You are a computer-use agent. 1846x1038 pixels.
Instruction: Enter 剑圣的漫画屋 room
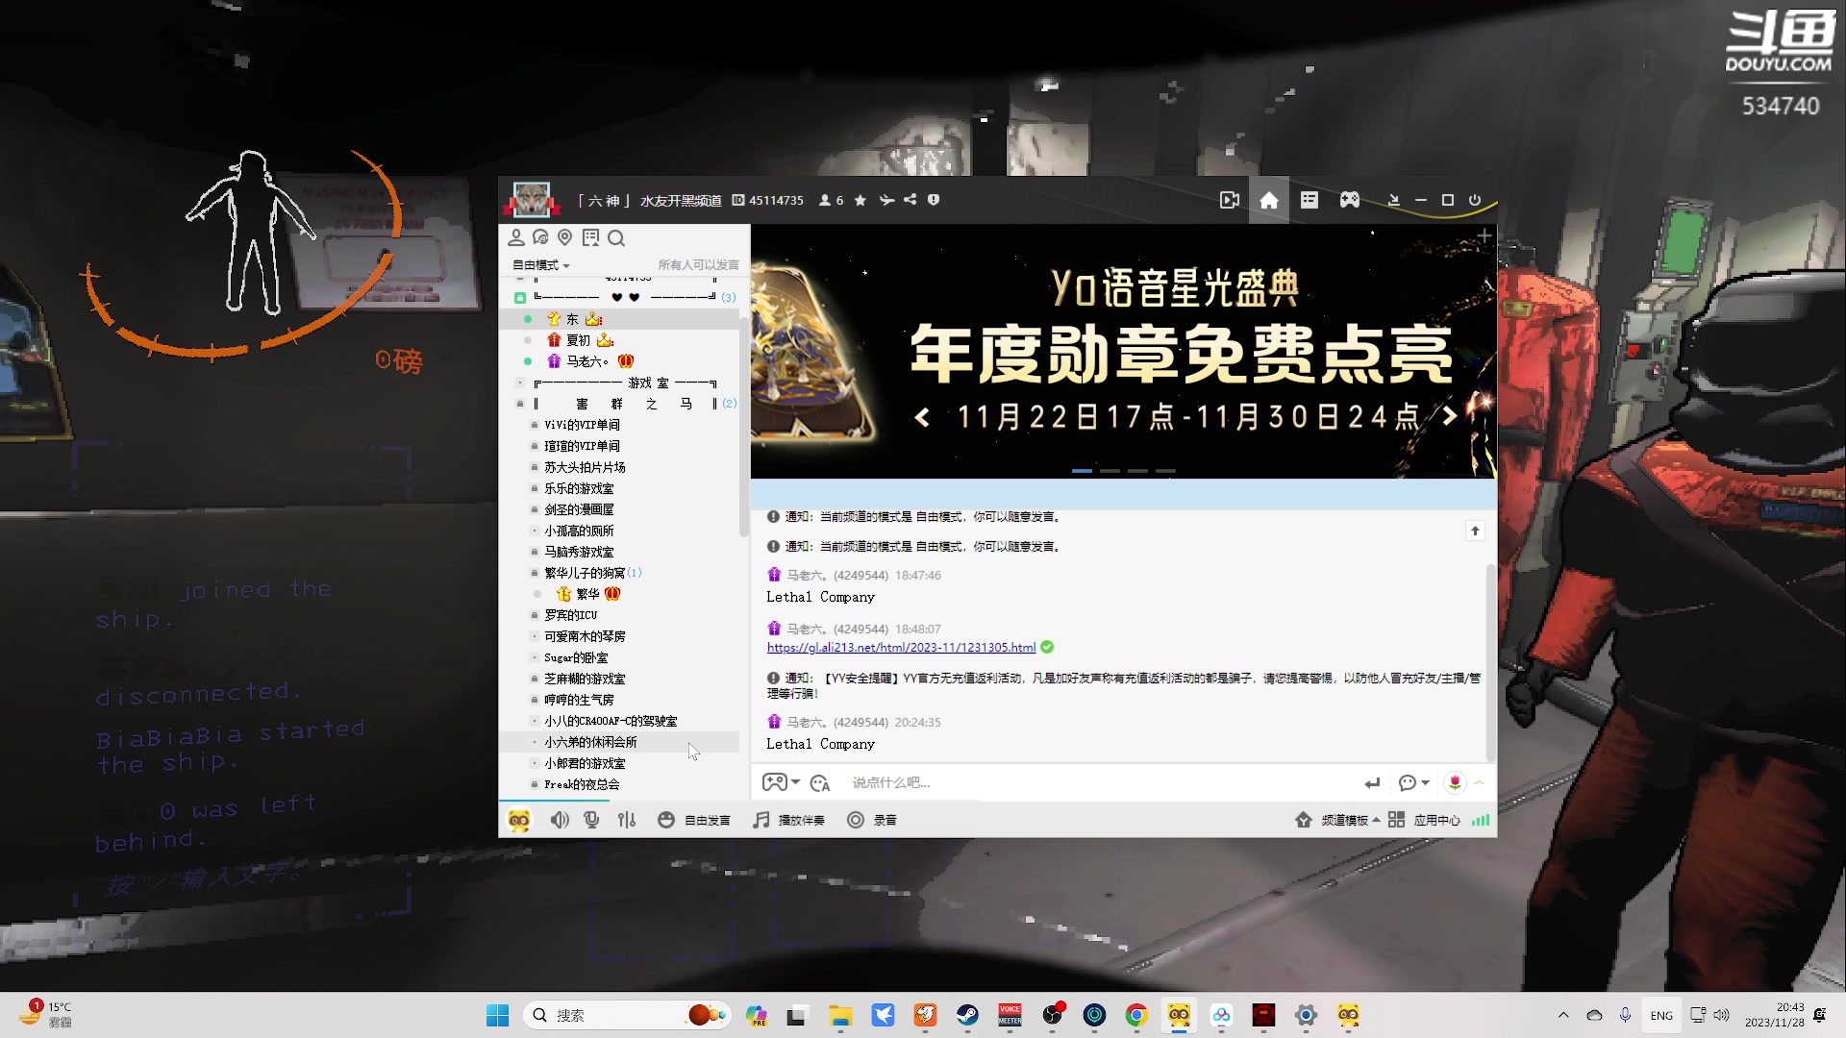coord(579,509)
